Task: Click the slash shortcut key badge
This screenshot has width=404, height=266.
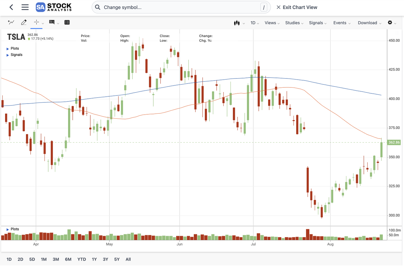Action: [263, 7]
